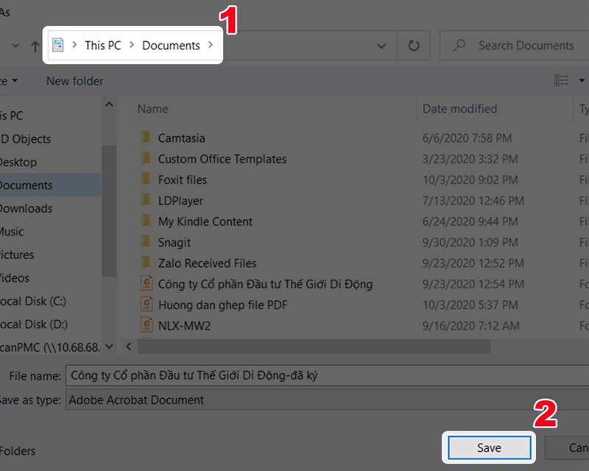Click the refresh icon in the address bar

[413, 45]
